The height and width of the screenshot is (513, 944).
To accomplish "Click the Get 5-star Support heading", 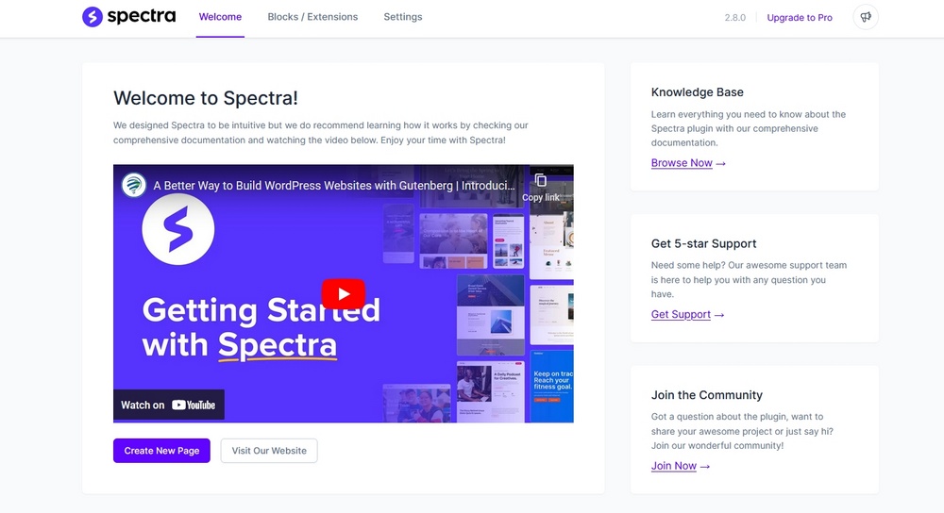I will pyautogui.click(x=703, y=243).
